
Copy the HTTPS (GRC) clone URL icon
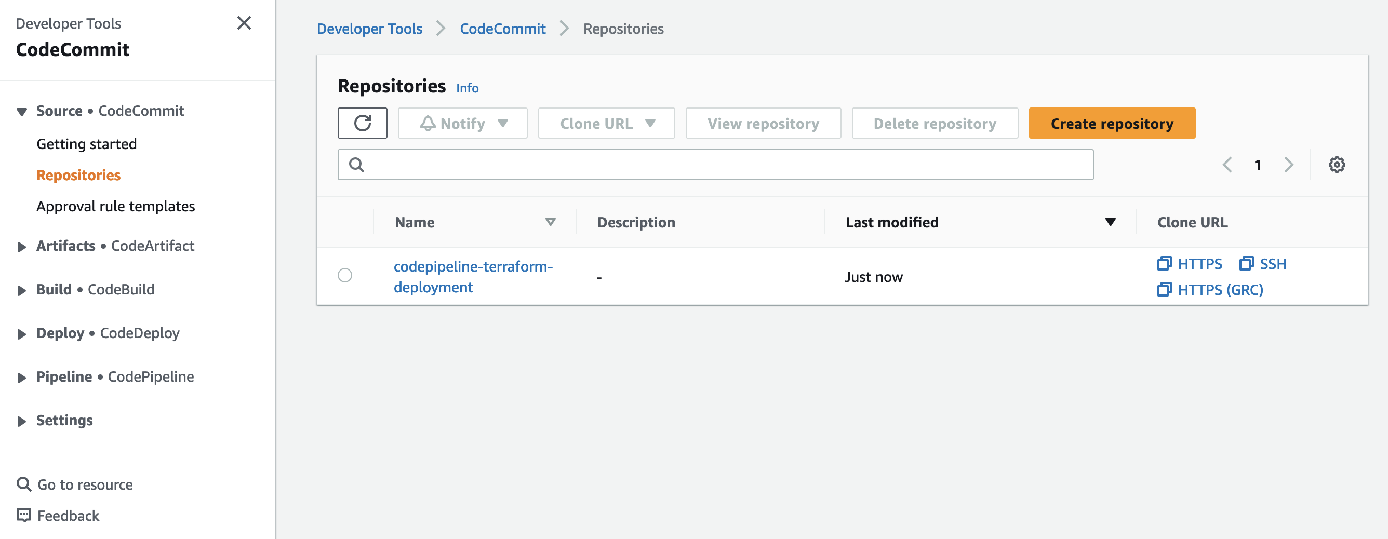click(x=1165, y=289)
